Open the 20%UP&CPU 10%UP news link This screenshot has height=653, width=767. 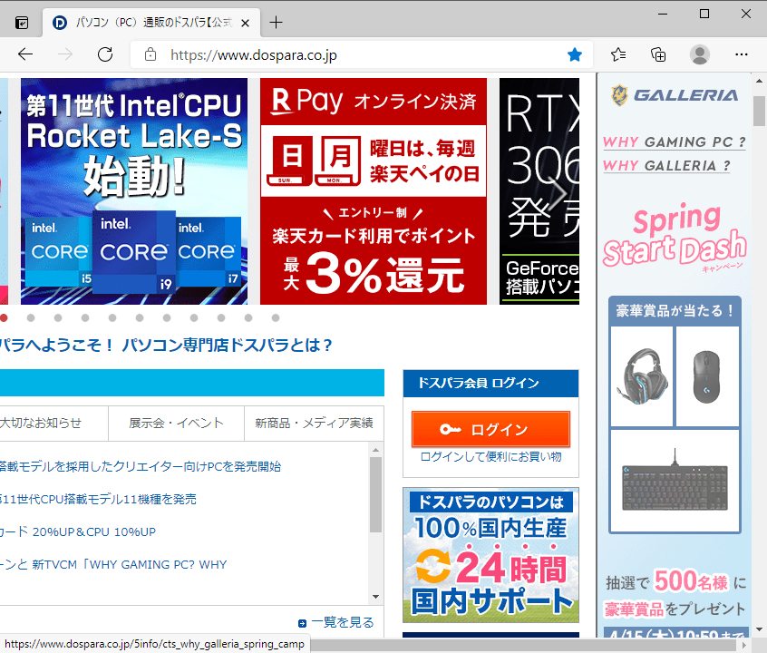pos(78,532)
